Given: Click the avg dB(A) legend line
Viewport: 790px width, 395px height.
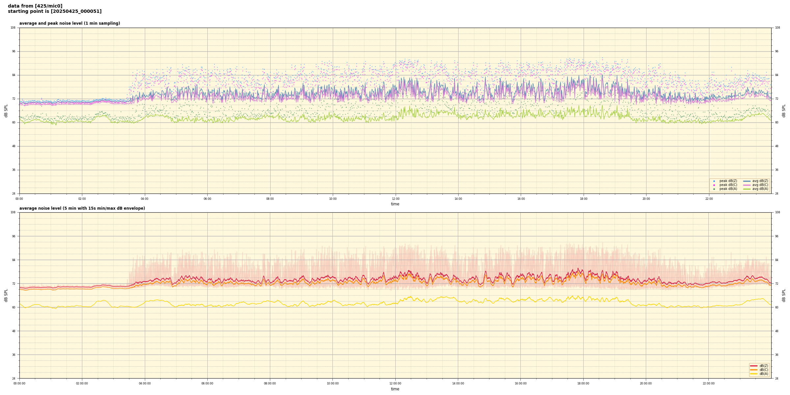Looking at the screenshot, I should pyautogui.click(x=747, y=189).
